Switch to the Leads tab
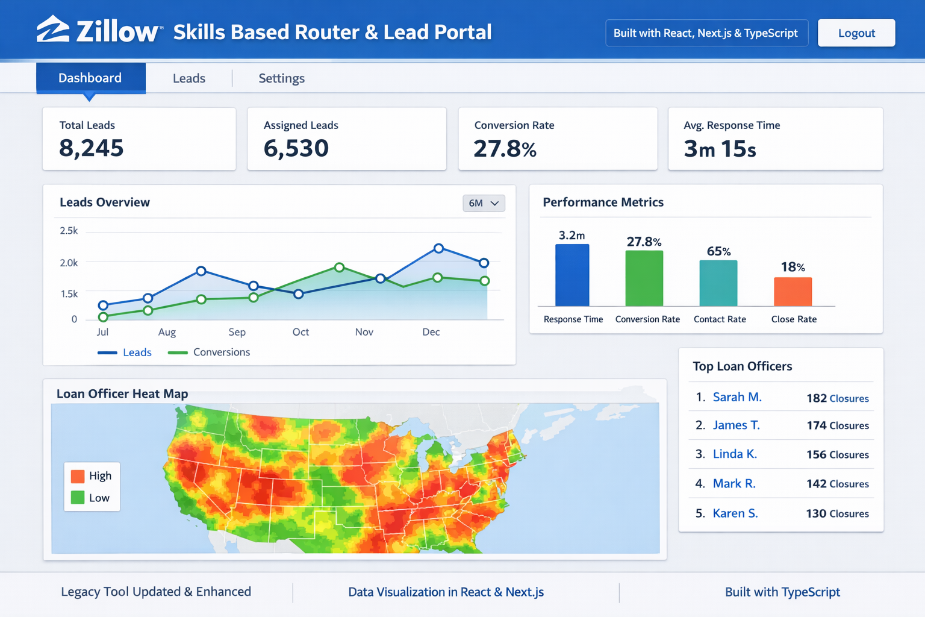This screenshot has height=617, width=925. click(188, 78)
